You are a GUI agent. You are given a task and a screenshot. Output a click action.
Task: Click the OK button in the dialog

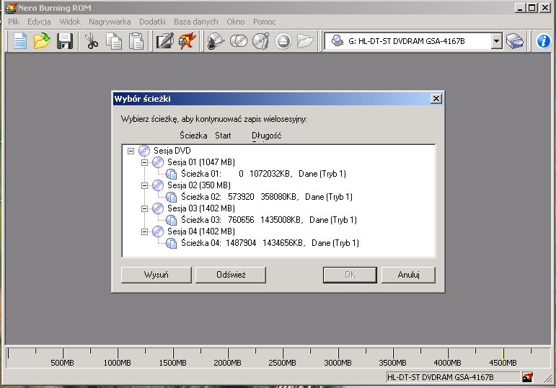tap(350, 275)
